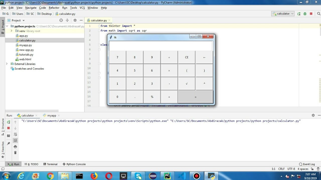
Task: Click the CRLF line separator in status bar
Action: coord(281,169)
